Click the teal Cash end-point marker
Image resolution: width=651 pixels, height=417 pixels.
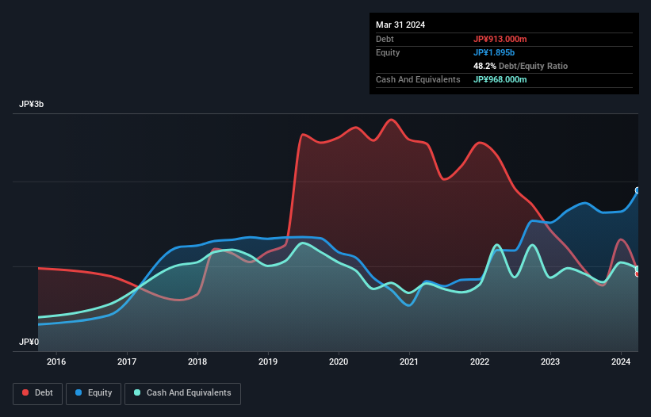click(x=638, y=269)
